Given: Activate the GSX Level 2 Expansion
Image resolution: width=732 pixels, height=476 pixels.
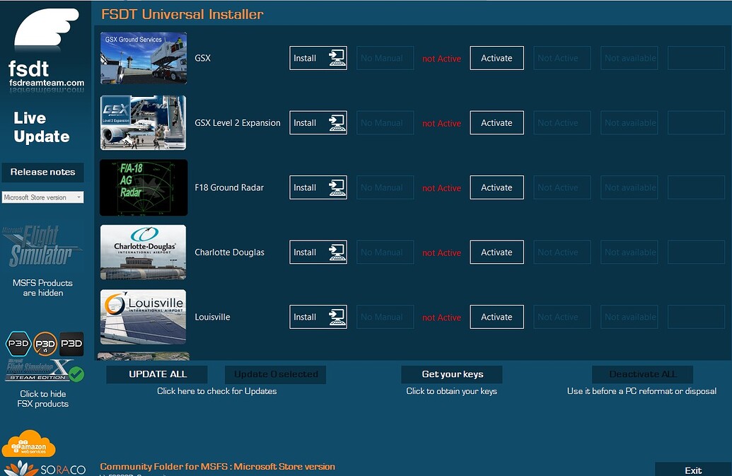Looking at the screenshot, I should pyautogui.click(x=496, y=122).
